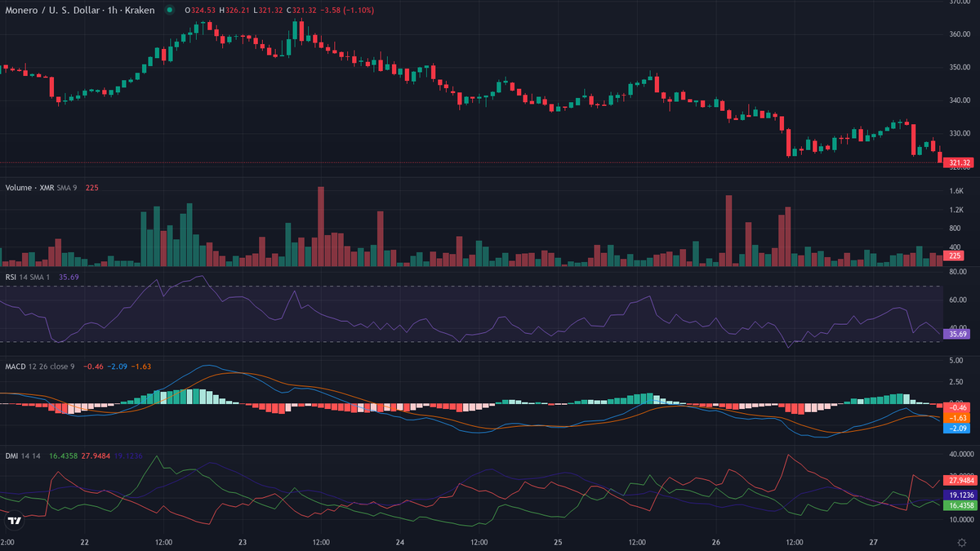Screen dimensions: 980x551
Task: Click date 22 on the time axis
Action: 85,542
